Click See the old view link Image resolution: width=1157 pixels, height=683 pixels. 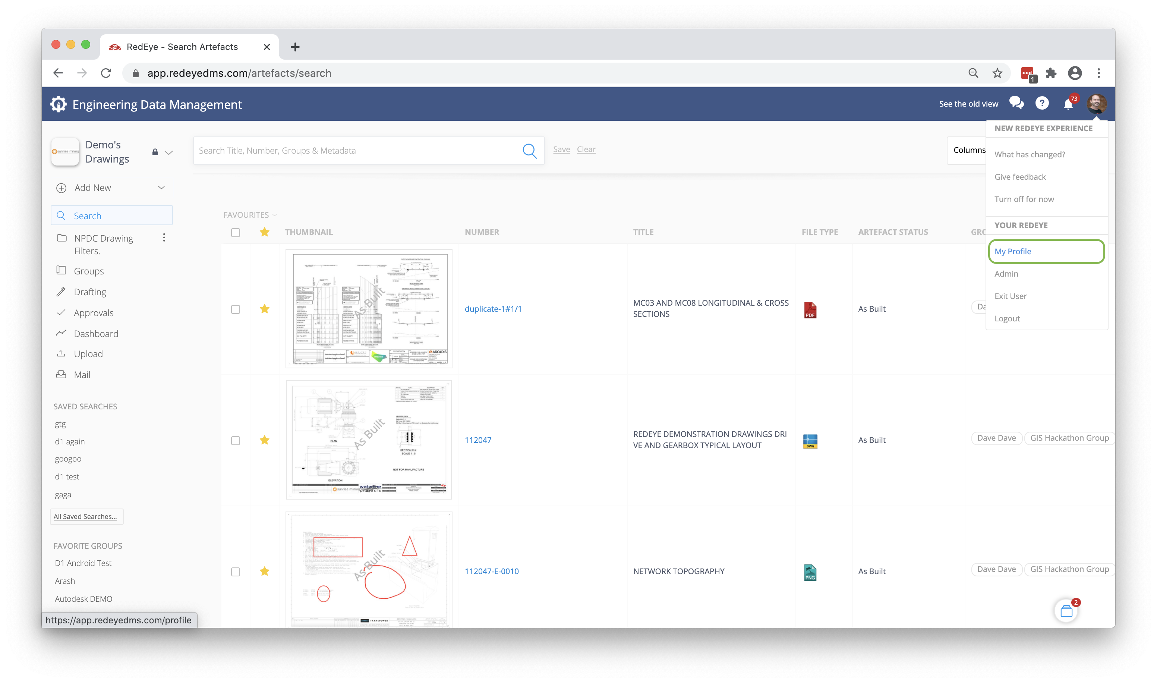[968, 104]
